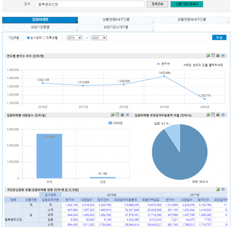Open the 요양기관소재지별 tab

point(116,27)
